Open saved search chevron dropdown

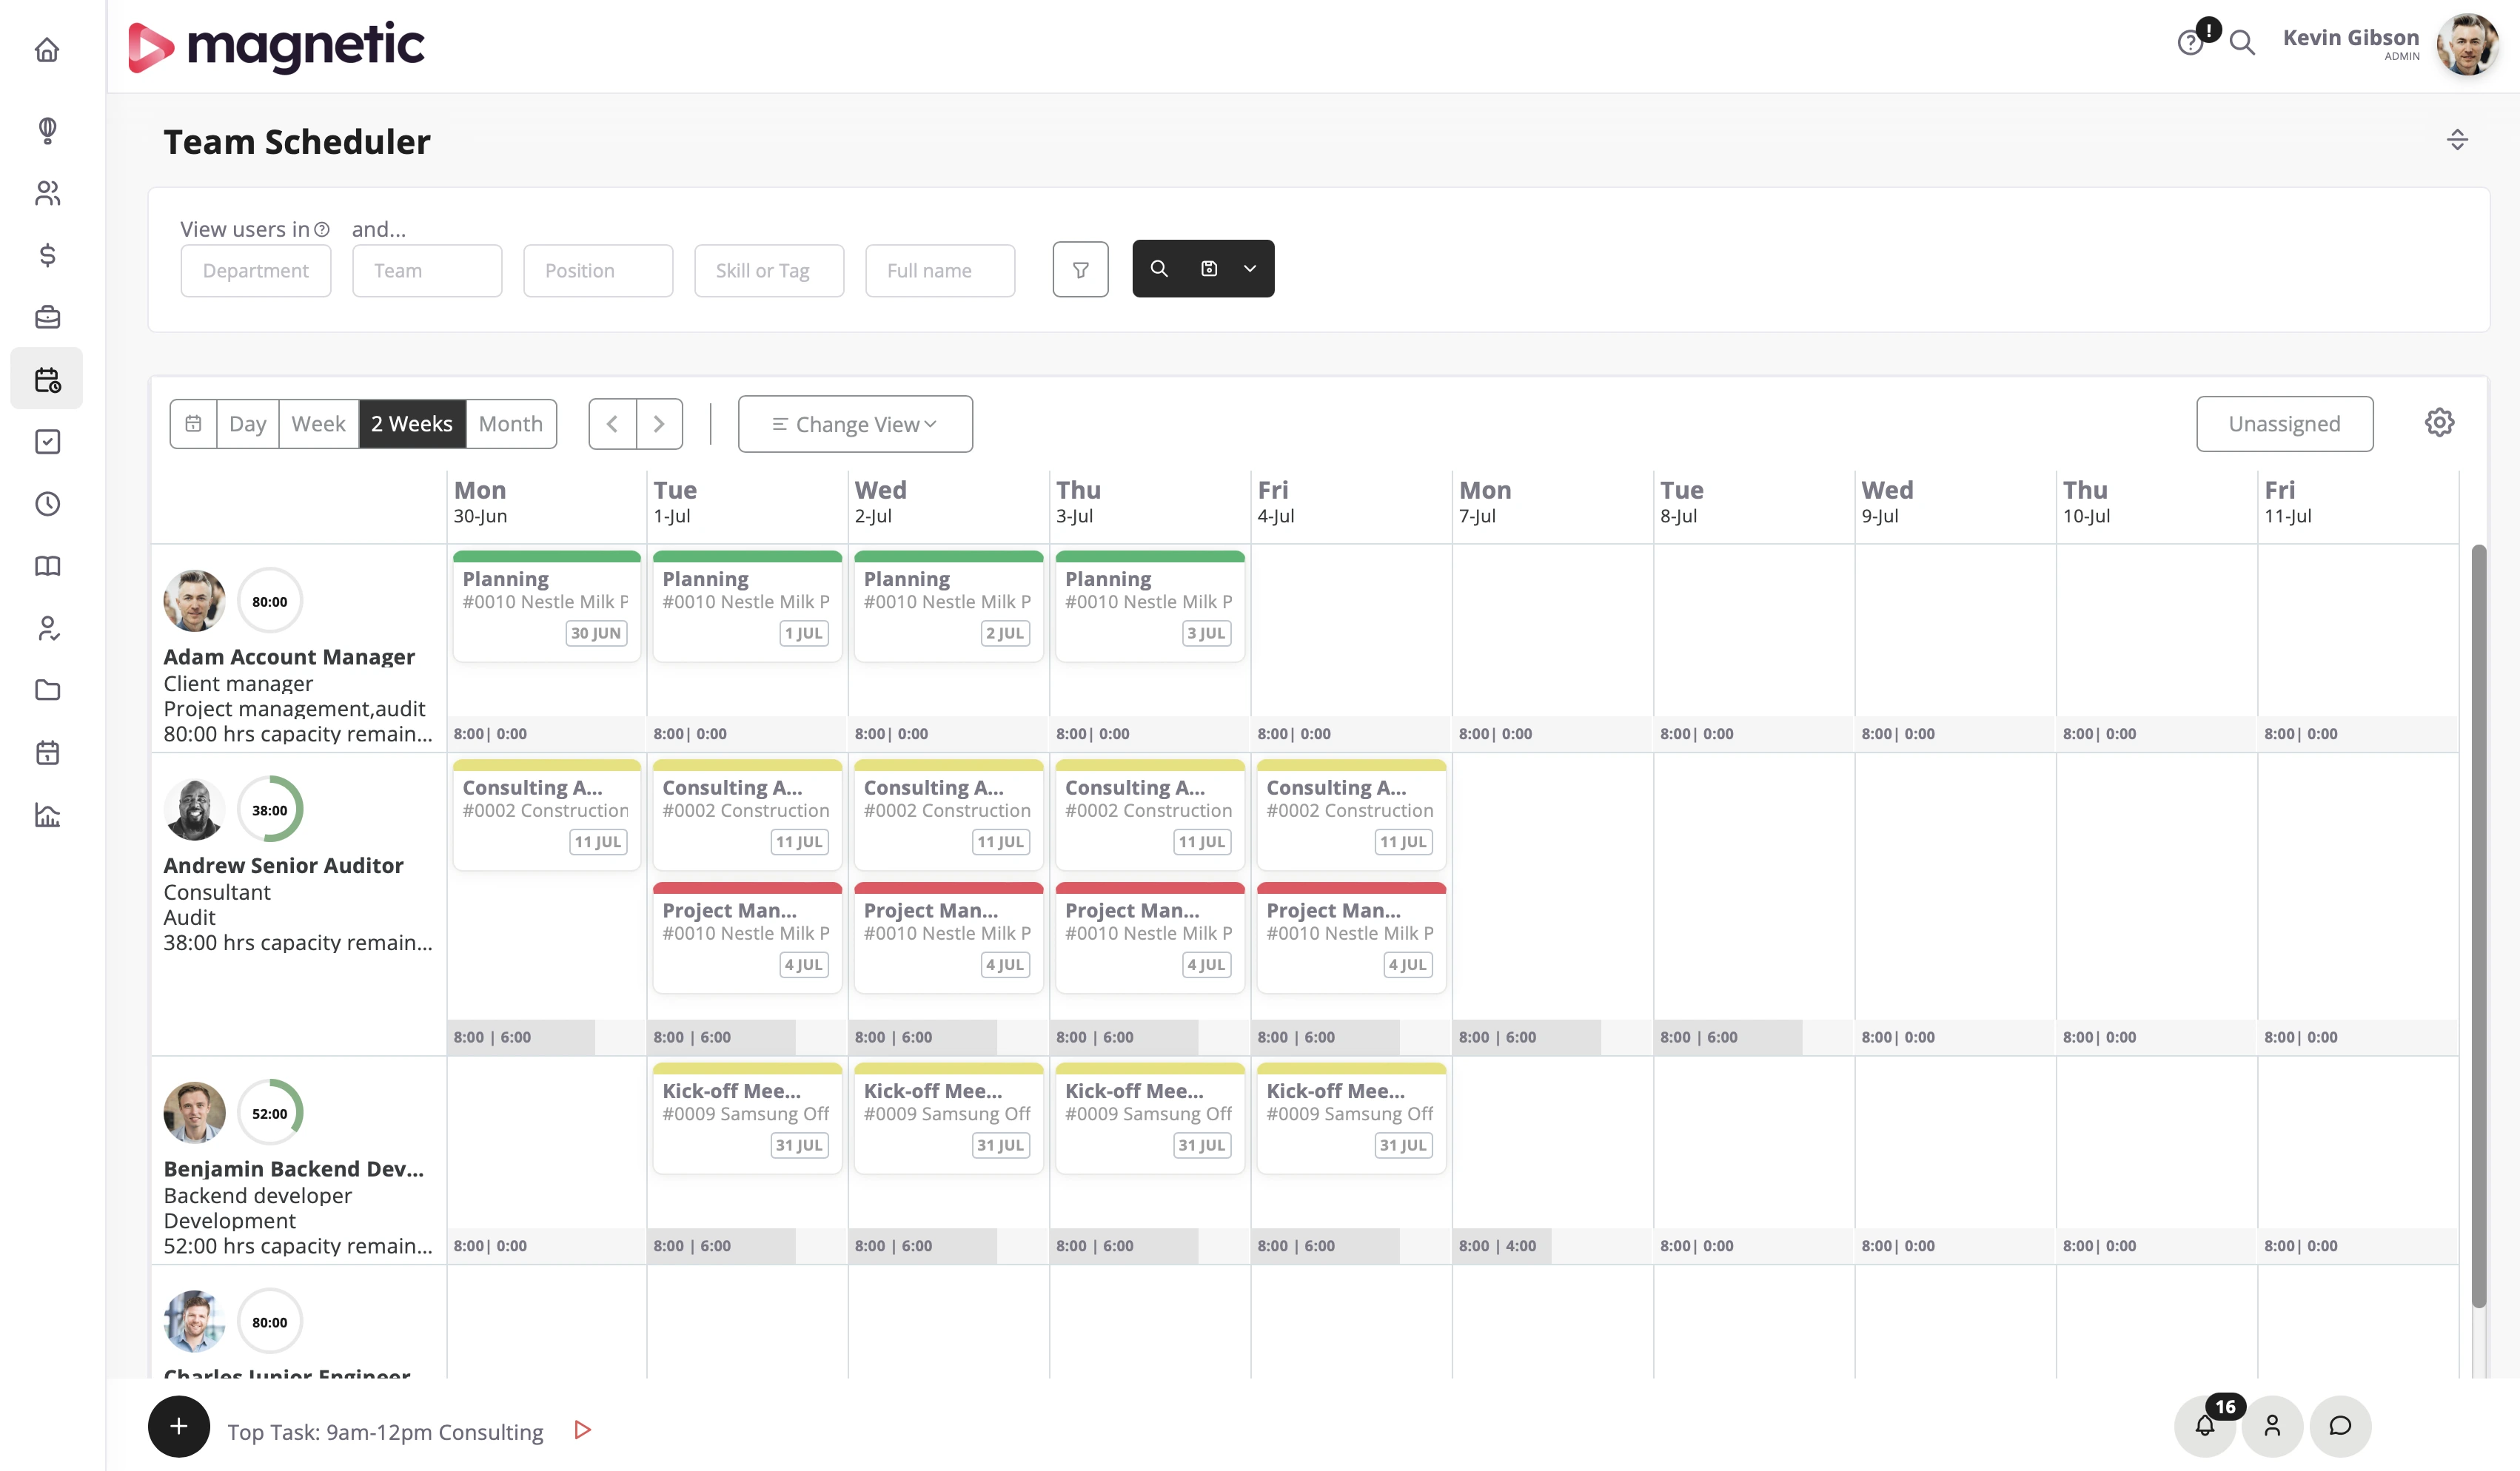[1250, 269]
